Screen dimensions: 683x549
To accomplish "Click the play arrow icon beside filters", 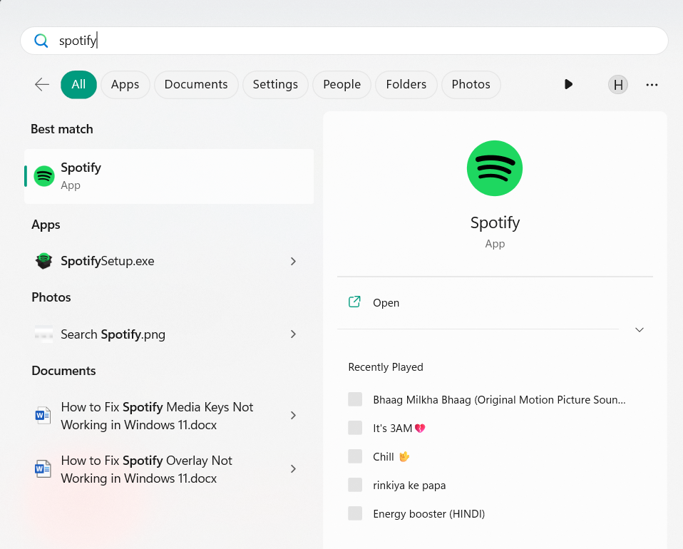I will [x=568, y=84].
